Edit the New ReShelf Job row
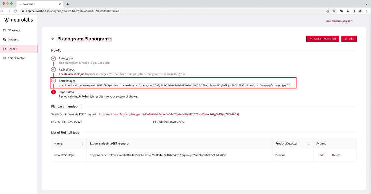This screenshot has height=194, width=371. (322, 155)
